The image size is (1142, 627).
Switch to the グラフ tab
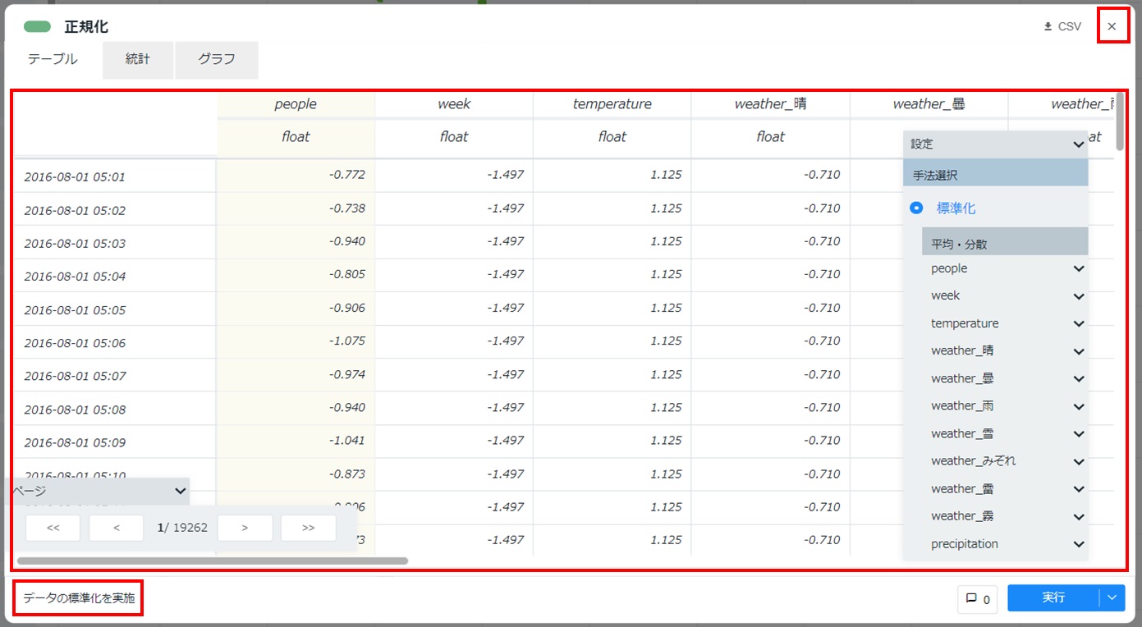(x=217, y=59)
